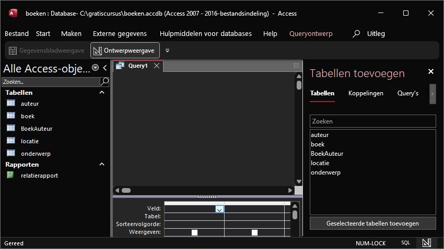
Task: Open the Externe gegevens tab
Action: coord(120,33)
